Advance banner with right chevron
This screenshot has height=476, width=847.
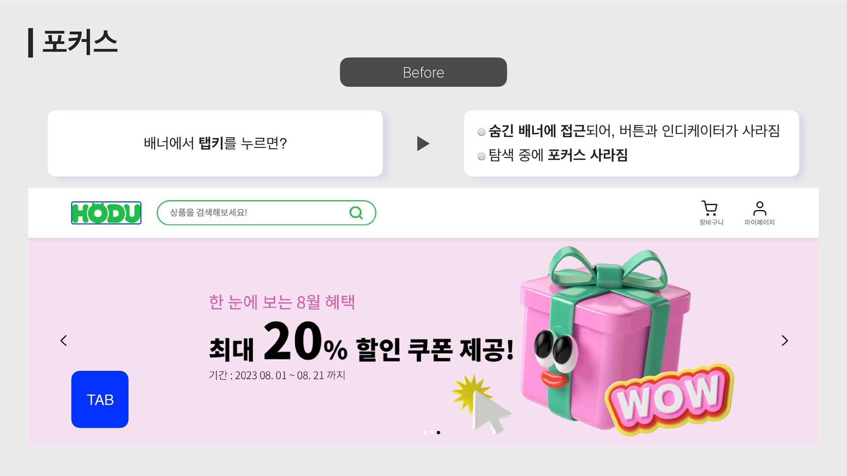(785, 341)
